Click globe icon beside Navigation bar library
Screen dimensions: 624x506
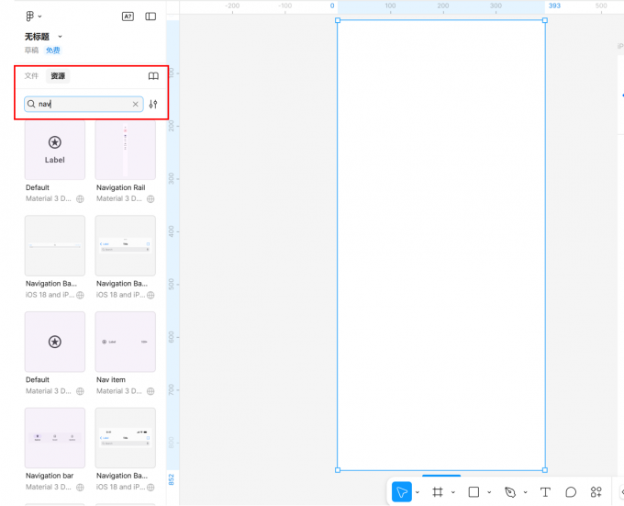pyautogui.click(x=80, y=487)
